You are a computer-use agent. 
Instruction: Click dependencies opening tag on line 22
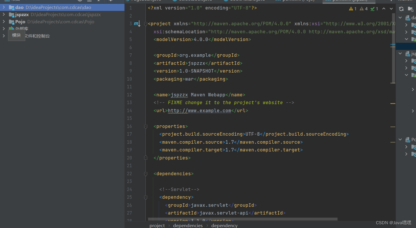coord(174,174)
